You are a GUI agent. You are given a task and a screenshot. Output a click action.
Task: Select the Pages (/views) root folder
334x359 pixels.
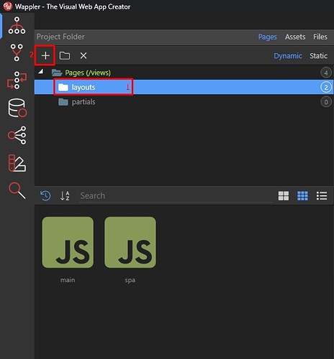click(x=88, y=73)
